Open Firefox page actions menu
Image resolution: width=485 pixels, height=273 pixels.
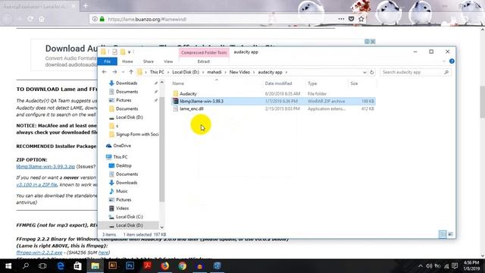(x=341, y=19)
